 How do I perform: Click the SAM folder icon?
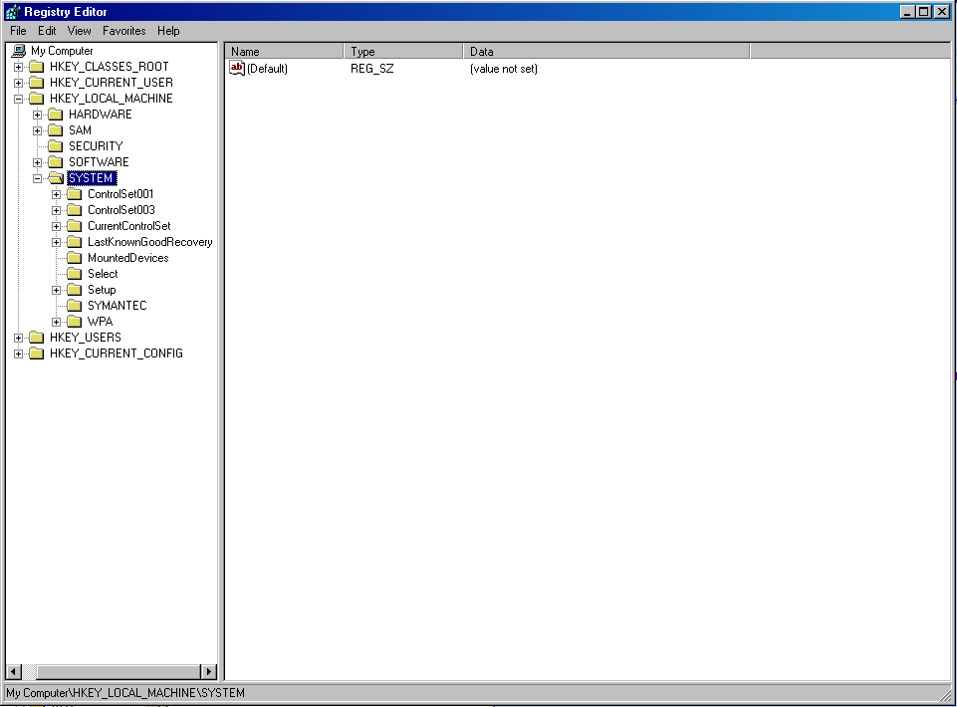coord(56,130)
